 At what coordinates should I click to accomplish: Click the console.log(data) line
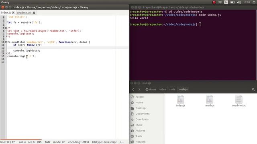[x=27, y=51]
